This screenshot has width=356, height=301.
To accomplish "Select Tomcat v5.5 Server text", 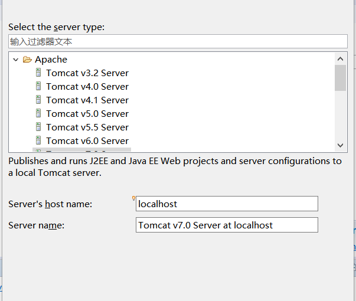I will pos(87,127).
